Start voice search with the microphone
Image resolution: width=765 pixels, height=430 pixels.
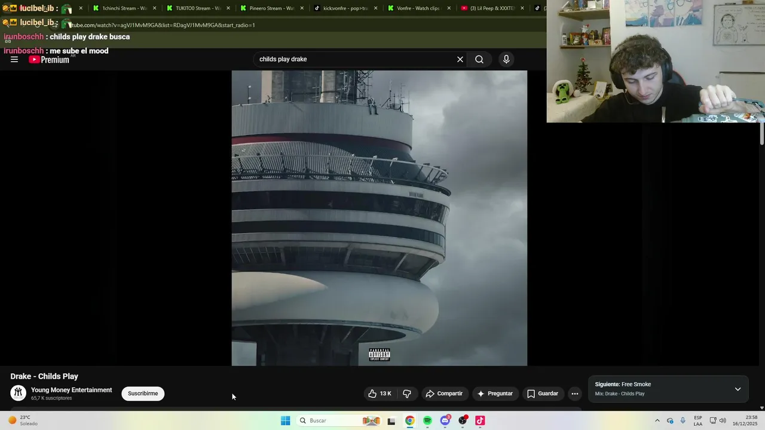point(506,59)
